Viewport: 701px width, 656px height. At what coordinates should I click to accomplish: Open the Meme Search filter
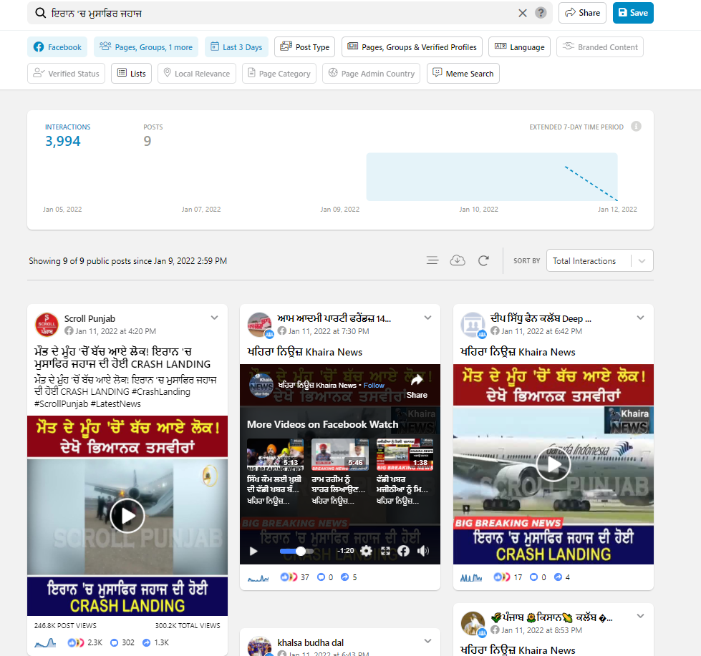[463, 74]
